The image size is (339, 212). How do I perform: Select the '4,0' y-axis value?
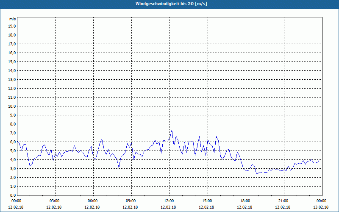pos(13,160)
